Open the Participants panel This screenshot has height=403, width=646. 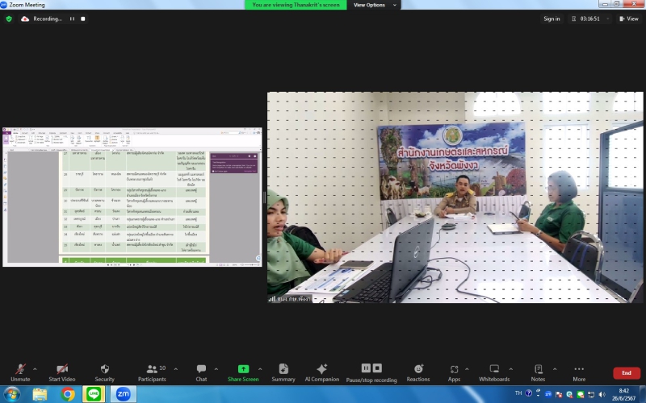pos(151,372)
